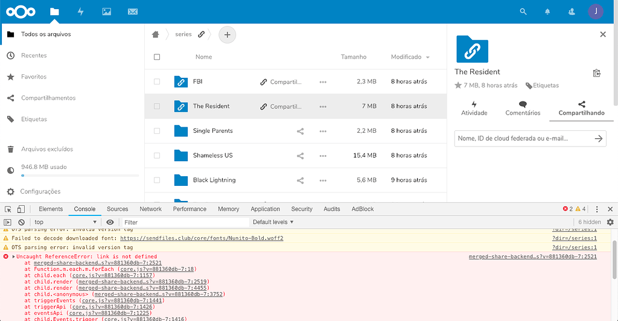Open the Mail envelope icon in the header

tap(133, 12)
